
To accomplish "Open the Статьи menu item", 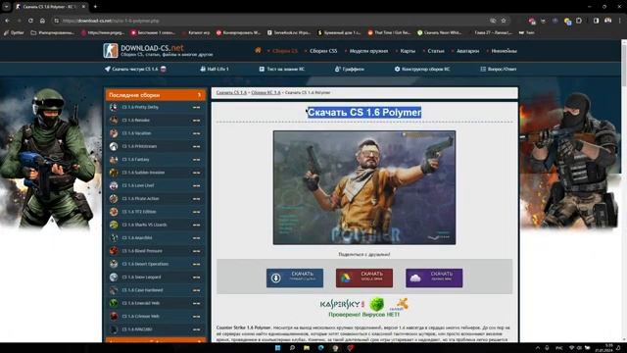I will (x=435, y=51).
